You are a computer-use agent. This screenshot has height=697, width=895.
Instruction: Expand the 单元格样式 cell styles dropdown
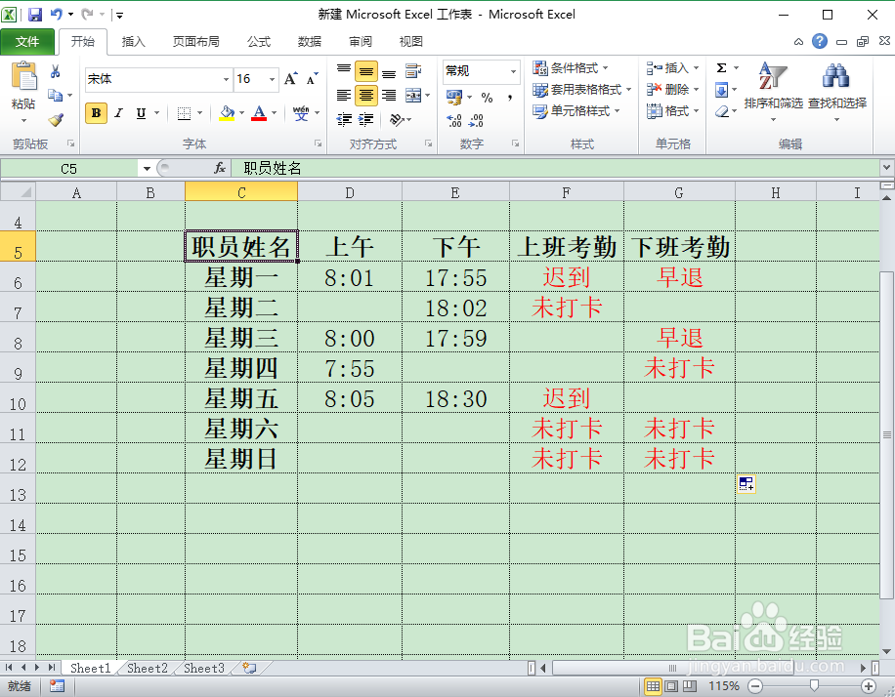(x=575, y=111)
